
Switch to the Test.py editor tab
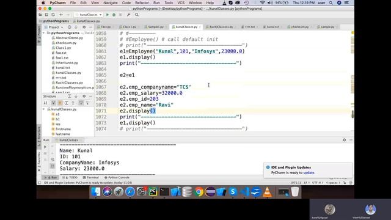[106, 27]
